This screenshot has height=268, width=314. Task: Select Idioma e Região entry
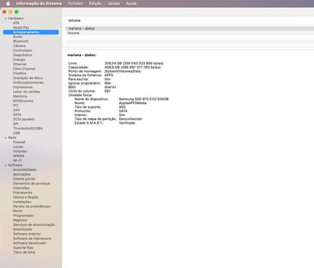[x=26, y=197]
